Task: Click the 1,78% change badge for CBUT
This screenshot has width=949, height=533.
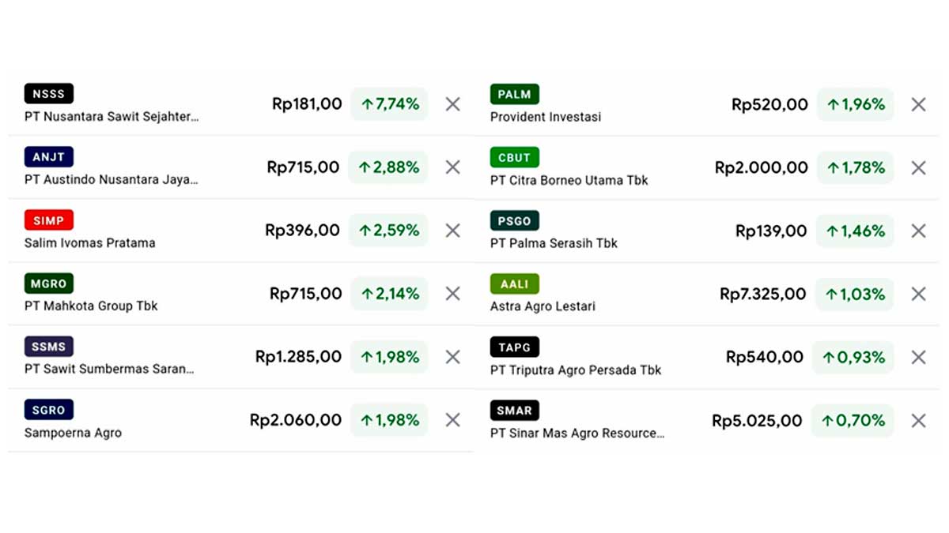Action: (x=855, y=167)
